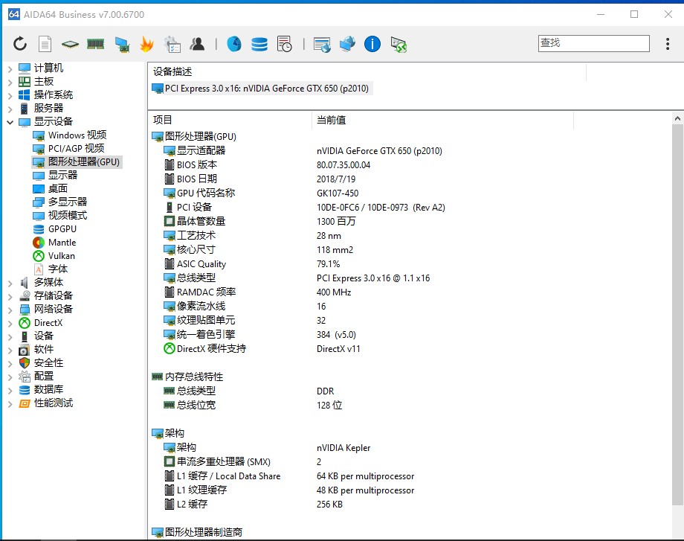Open the remote report globe icon

coord(322,44)
